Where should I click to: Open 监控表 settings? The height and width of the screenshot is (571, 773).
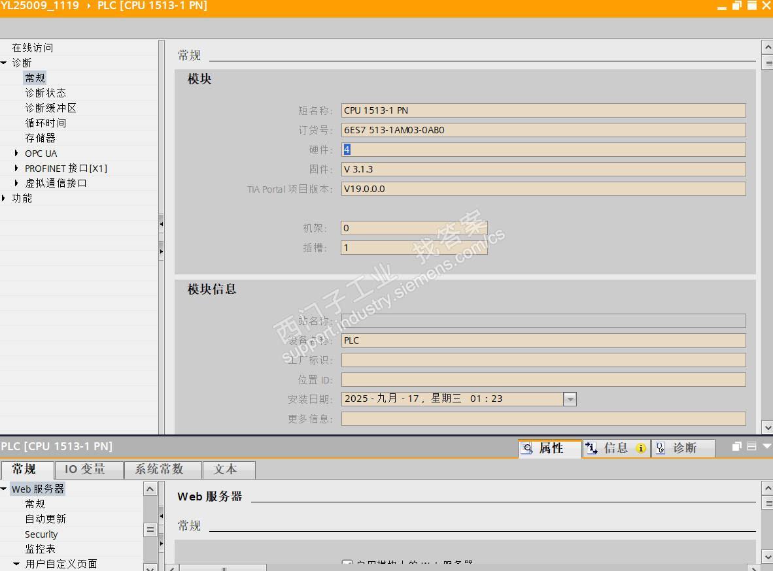coord(41,549)
